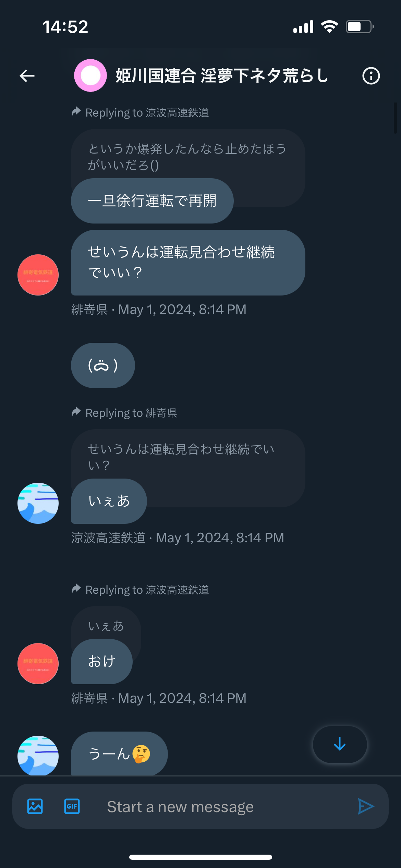This screenshot has height=868, width=401.
Task: Tap the (ㅁ) emoticon message bubble
Action: 103,365
